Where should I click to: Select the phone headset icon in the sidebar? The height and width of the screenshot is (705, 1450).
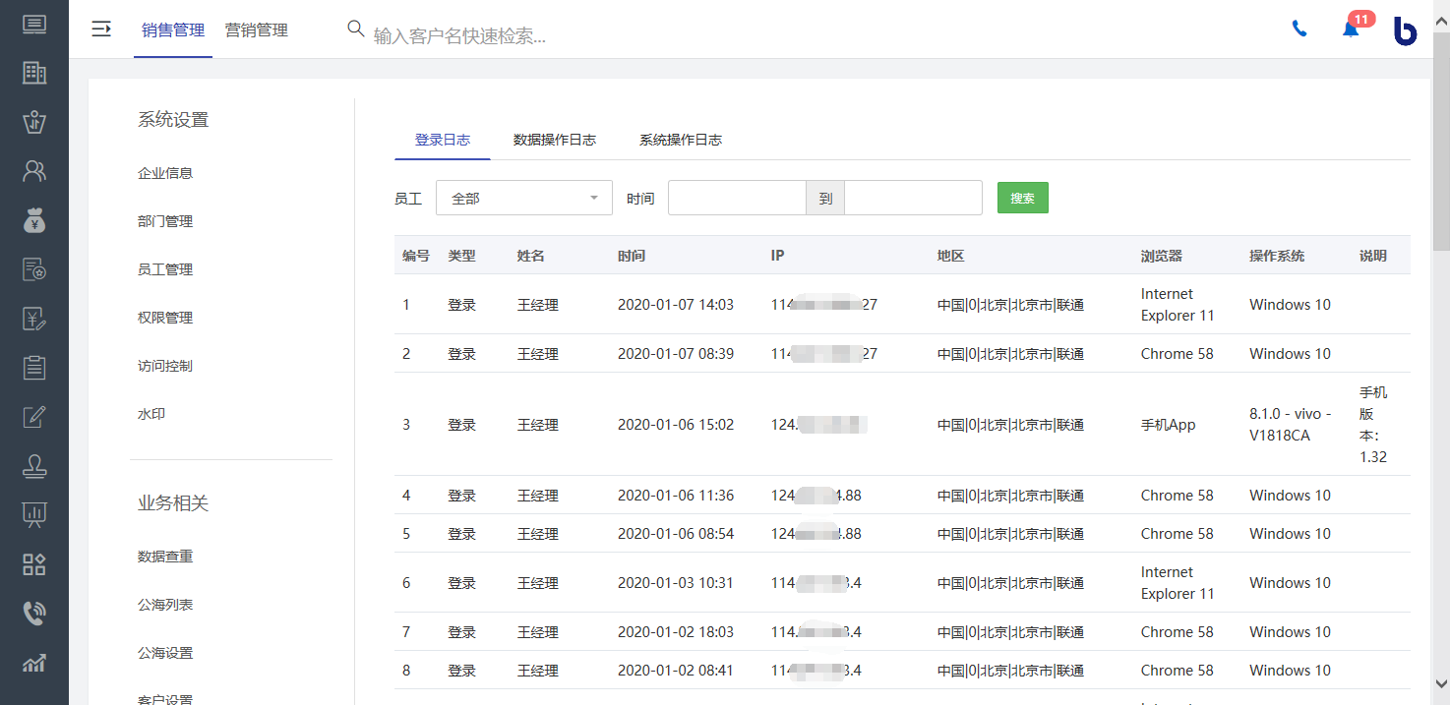[x=33, y=614]
